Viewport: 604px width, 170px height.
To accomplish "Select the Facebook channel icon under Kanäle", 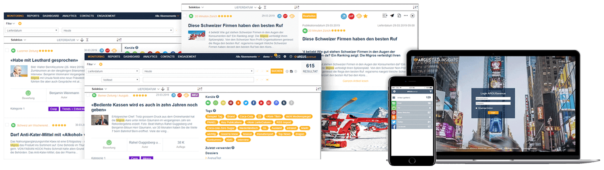I will pos(253,103).
